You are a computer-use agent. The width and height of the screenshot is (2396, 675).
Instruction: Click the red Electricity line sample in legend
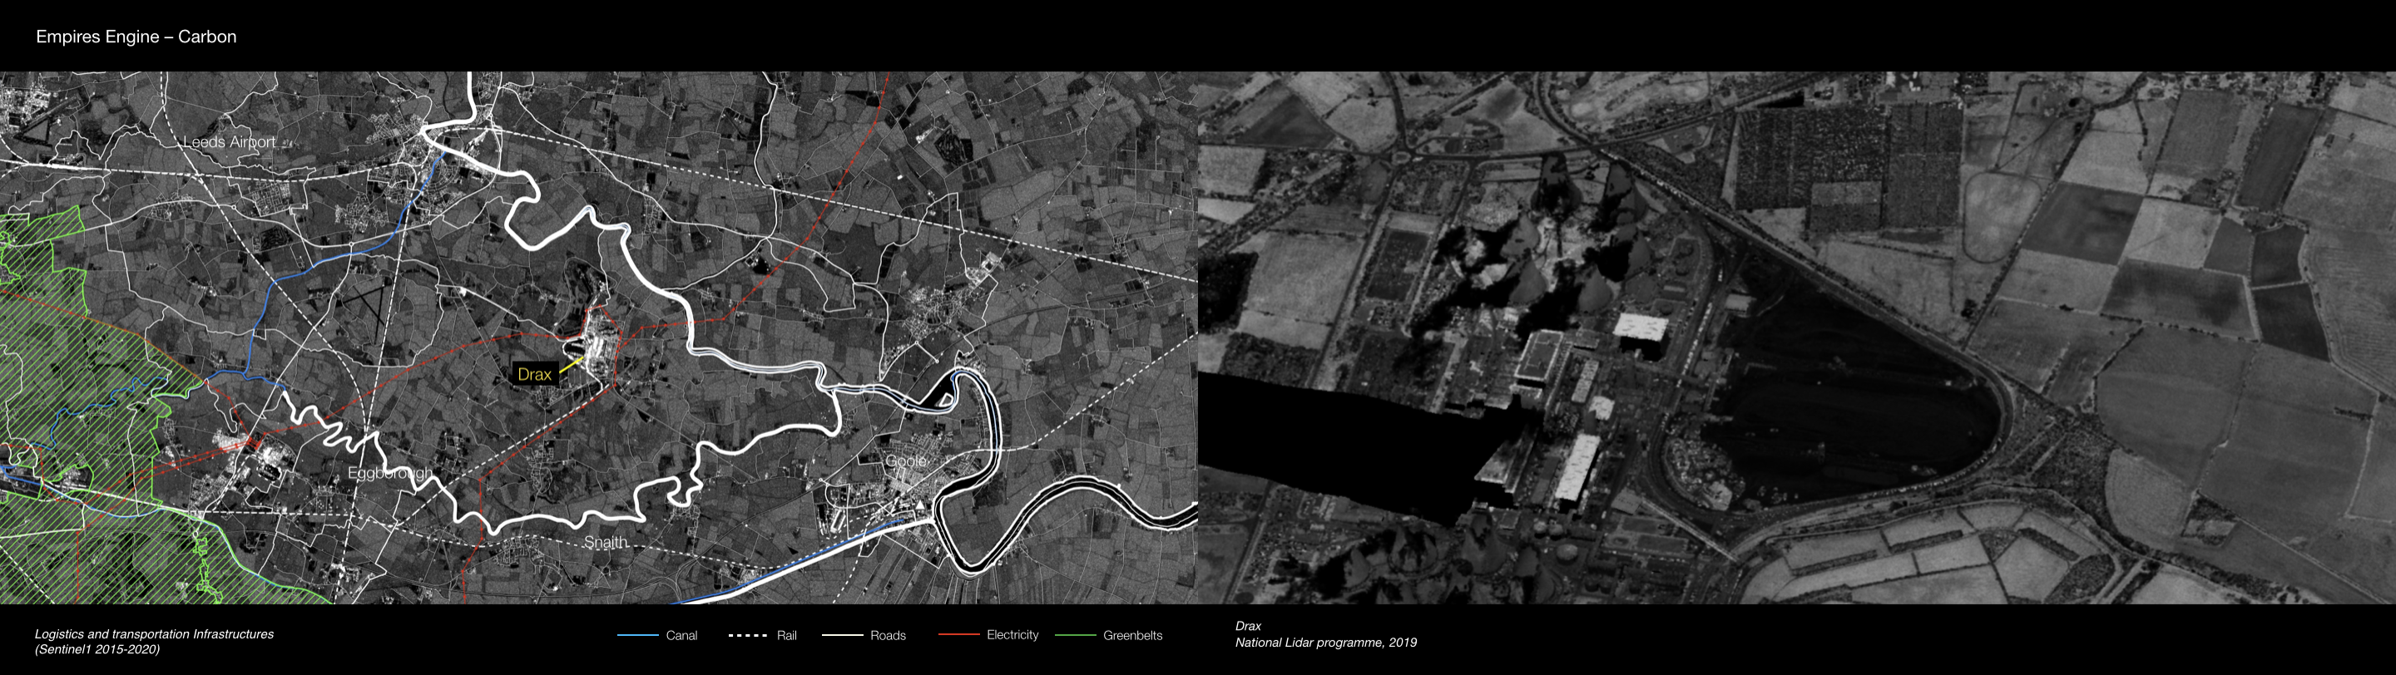coord(958,635)
